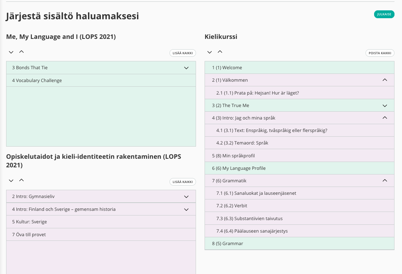
Task: Collapse all with up chevron under Kielikurssi
Action: coord(220,52)
